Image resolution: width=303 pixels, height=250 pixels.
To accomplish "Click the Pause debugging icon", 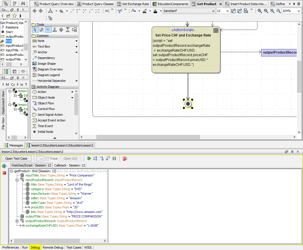I will tap(114, 158).
